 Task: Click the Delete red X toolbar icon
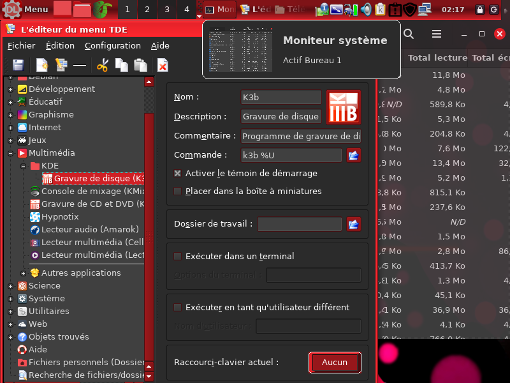pyautogui.click(x=163, y=65)
